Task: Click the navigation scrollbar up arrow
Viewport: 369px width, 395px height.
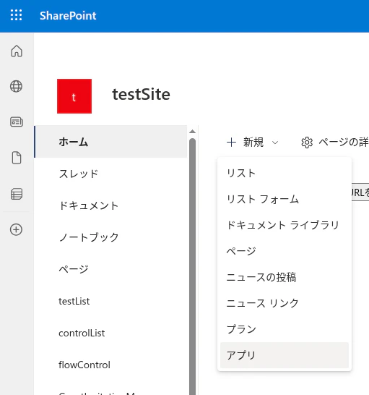Action: (192, 132)
